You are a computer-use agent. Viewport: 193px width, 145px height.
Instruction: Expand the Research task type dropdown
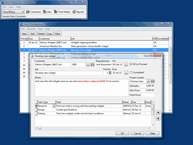point(54,106)
